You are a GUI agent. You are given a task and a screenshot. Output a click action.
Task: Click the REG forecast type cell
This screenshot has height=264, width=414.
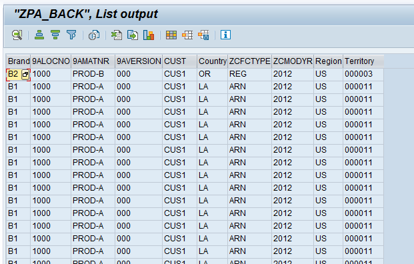click(249, 75)
